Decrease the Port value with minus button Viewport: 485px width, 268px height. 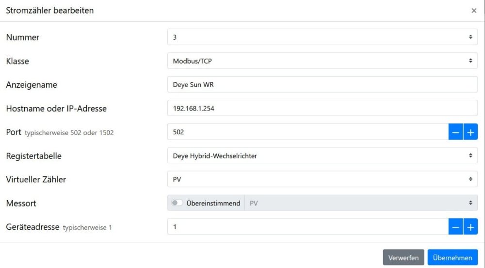coord(456,132)
